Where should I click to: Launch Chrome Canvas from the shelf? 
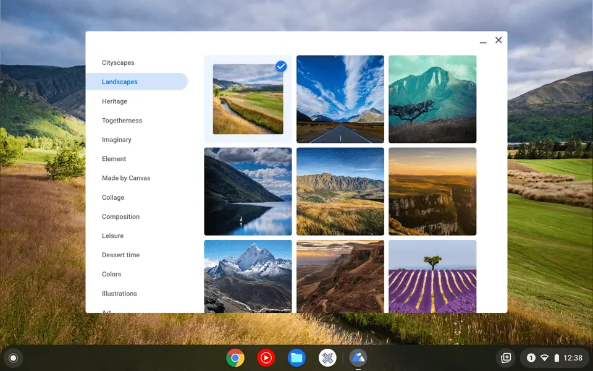pyautogui.click(x=326, y=357)
